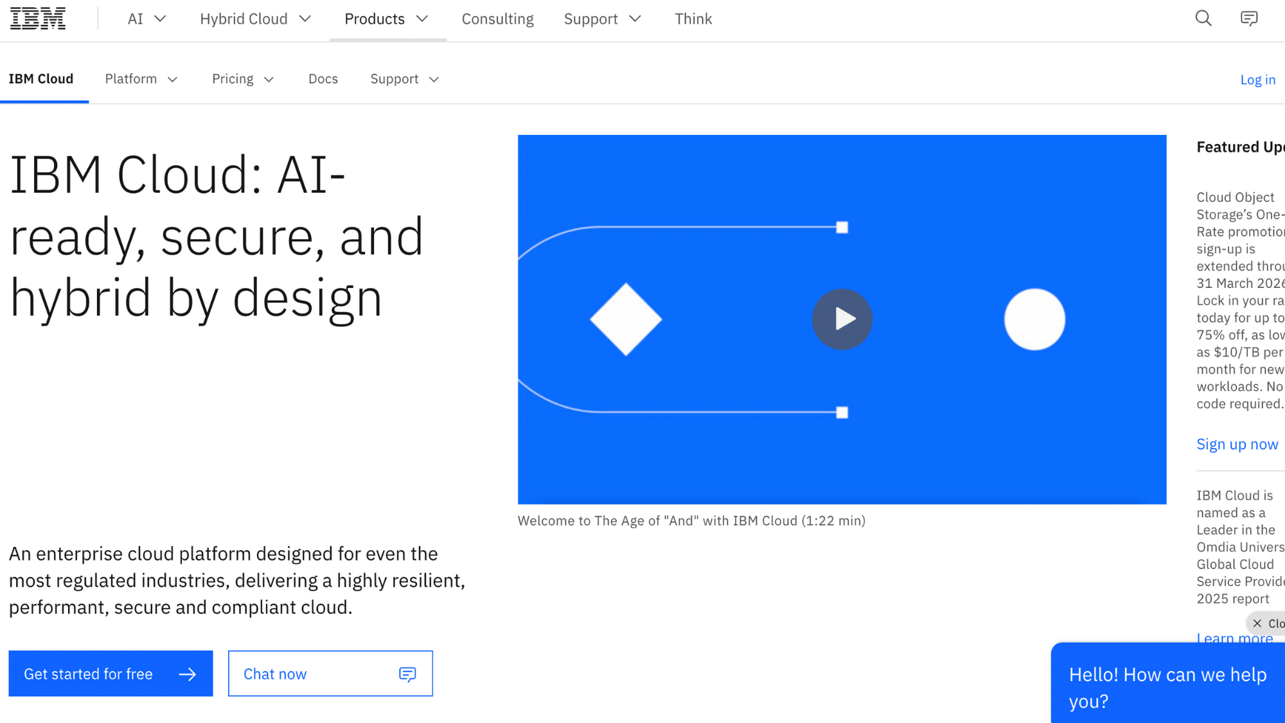The height and width of the screenshot is (723, 1285).
Task: Open the Platform submenu
Action: tap(141, 79)
